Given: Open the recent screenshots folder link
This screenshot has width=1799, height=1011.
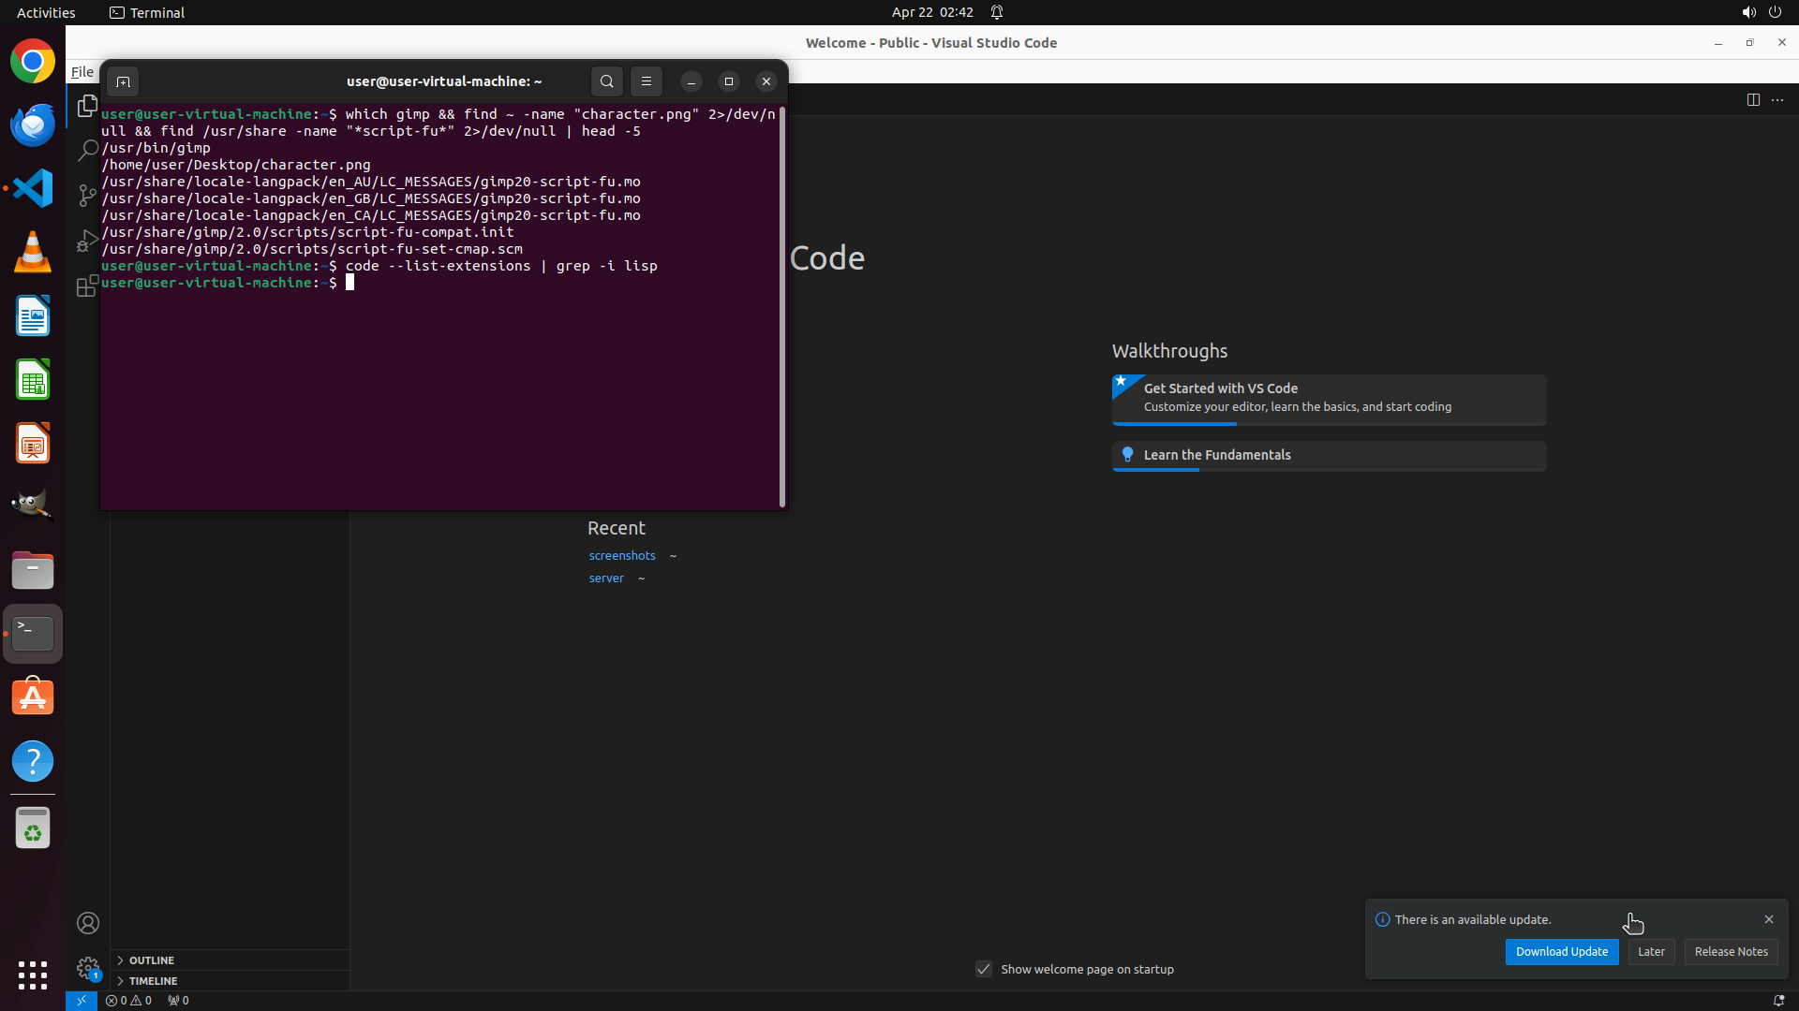Looking at the screenshot, I should pos(622,555).
